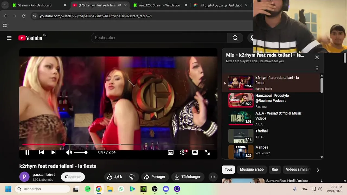Open player settings gear
The width and height of the screenshot is (347, 195).
[183, 152]
